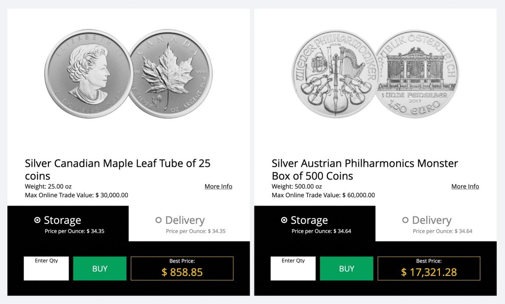
Task: Click the Queen Elizabeth coin obverse image
Action: coord(90,74)
